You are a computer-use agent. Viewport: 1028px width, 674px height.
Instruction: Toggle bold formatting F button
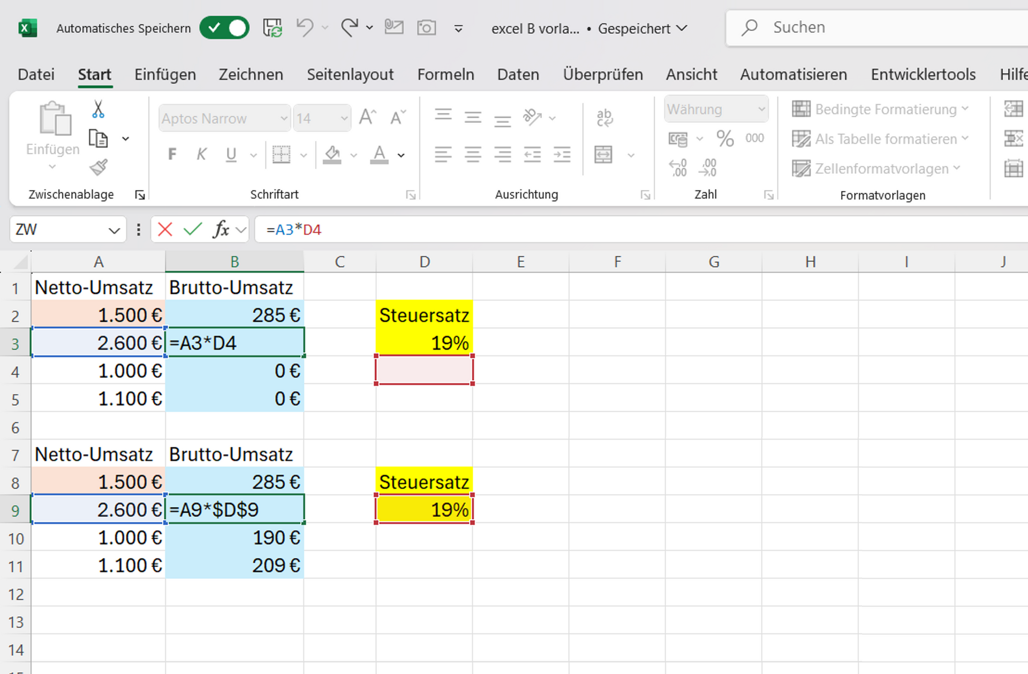click(x=172, y=155)
